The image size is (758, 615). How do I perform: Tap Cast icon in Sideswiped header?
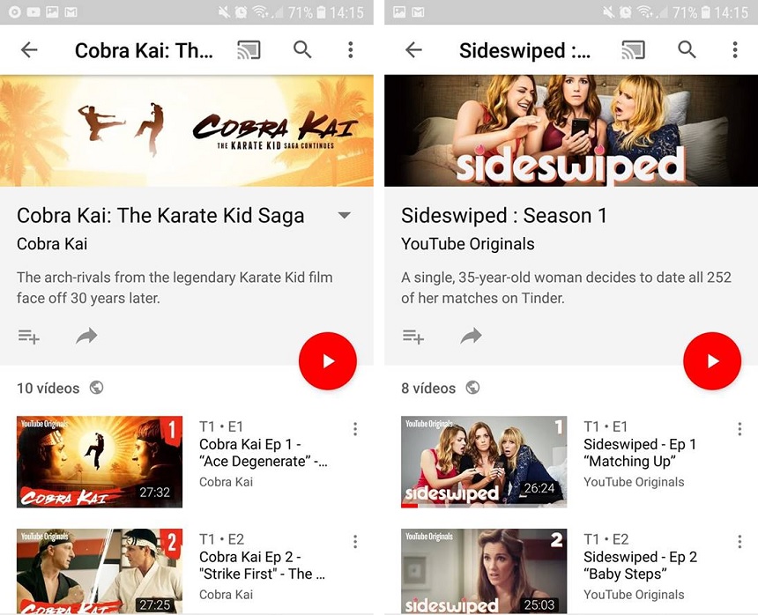(633, 49)
